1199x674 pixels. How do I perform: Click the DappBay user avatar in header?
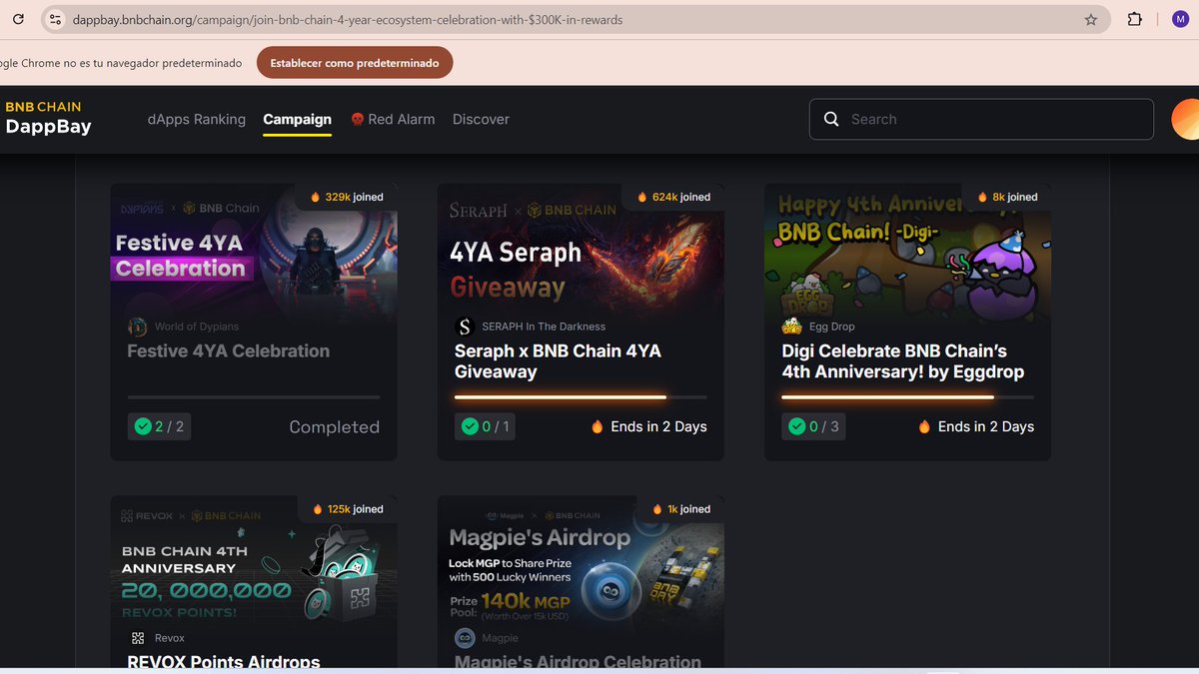(1185, 119)
